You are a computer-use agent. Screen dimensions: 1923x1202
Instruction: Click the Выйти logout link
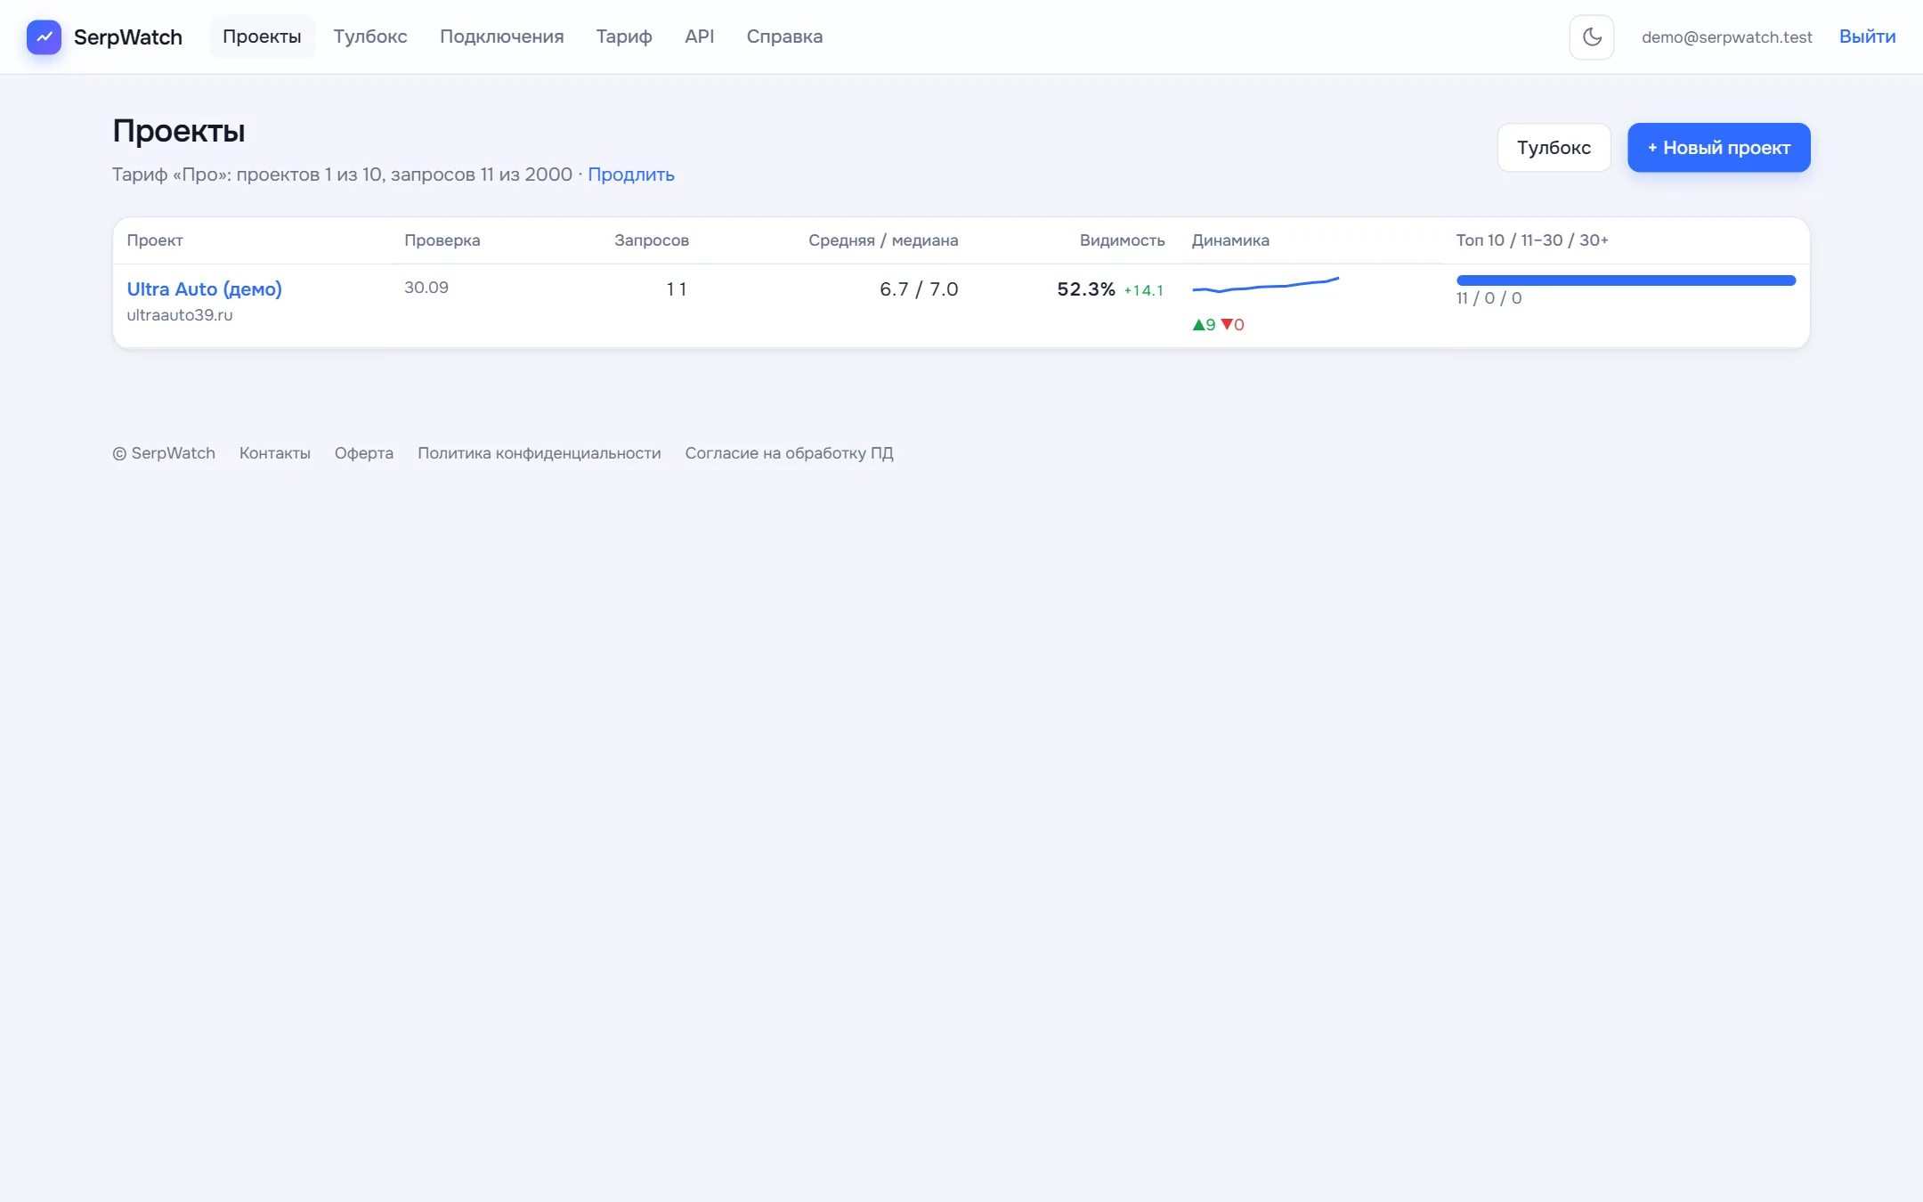coord(1868,37)
